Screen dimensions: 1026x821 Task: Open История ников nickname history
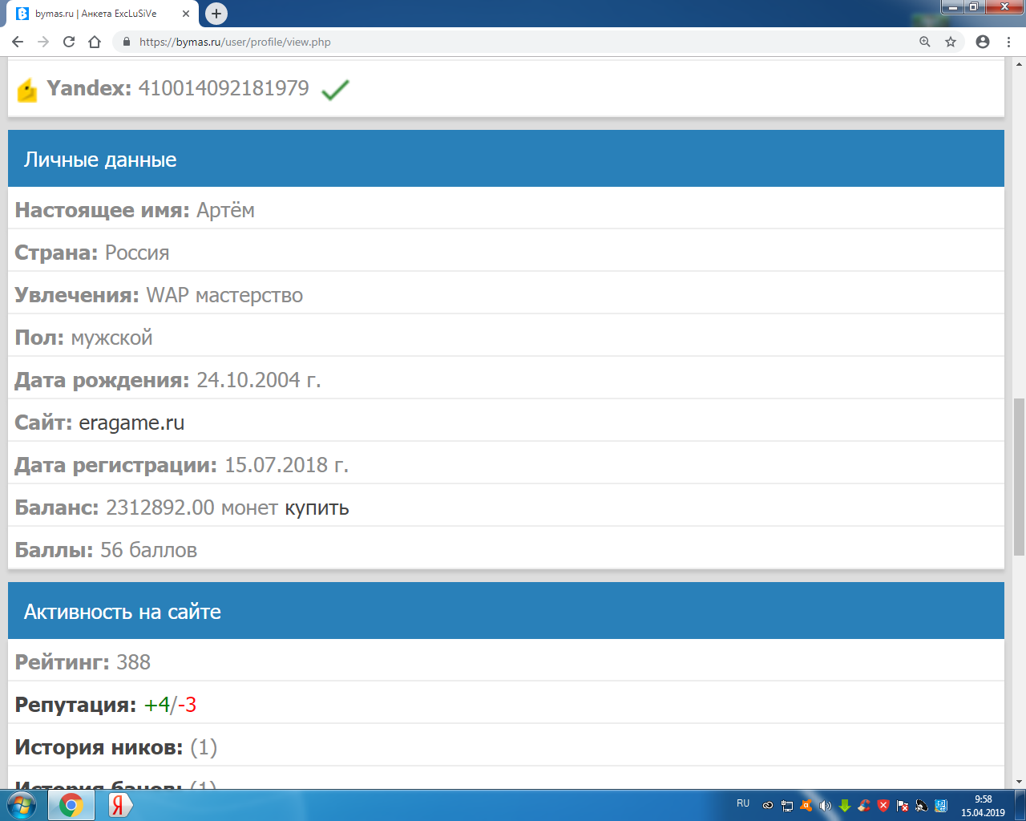99,747
